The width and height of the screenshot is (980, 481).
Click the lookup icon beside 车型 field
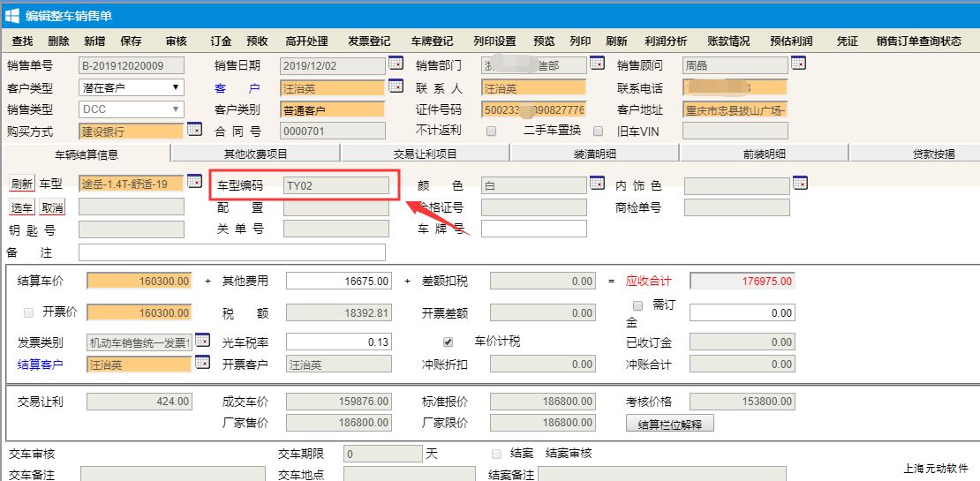pos(194,183)
